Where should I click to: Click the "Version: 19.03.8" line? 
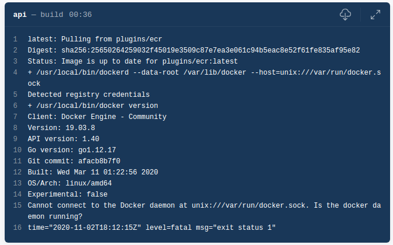pos(61,128)
